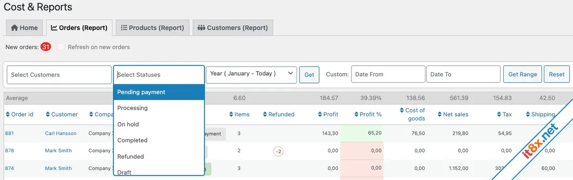Click the Get button
This screenshot has height=180, width=573.
tap(309, 75)
